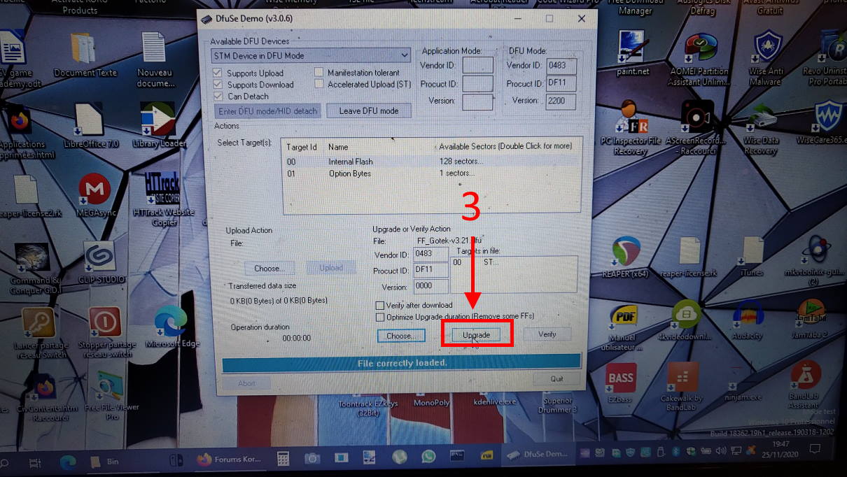Select the Option Bytes target row
This screenshot has height=477, width=847.
[433, 173]
